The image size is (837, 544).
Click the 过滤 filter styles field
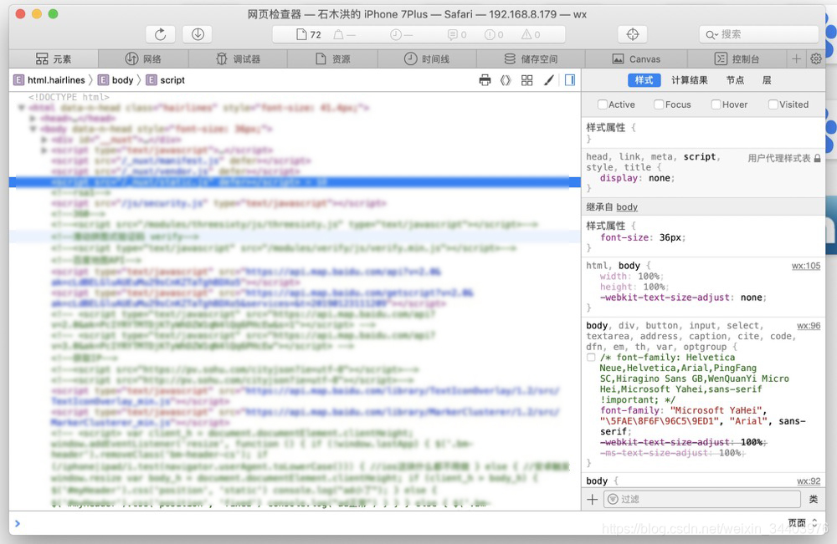(702, 499)
